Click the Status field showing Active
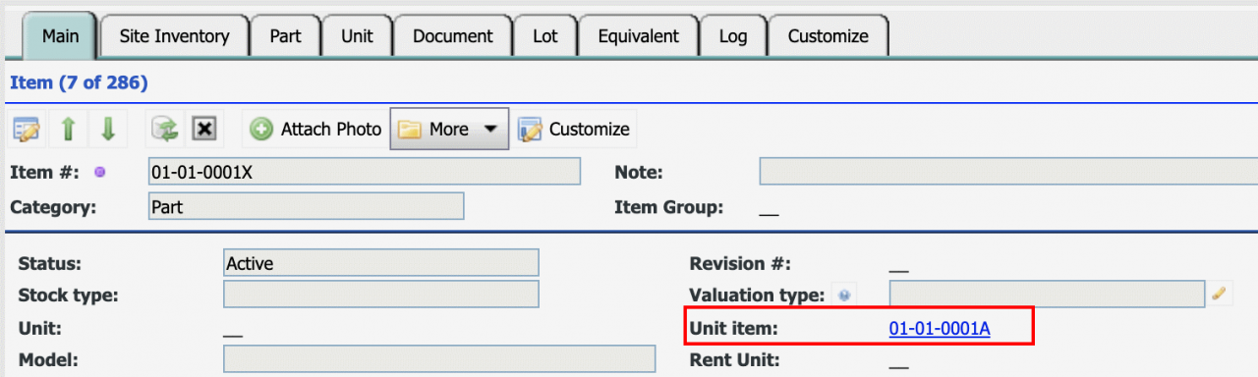Screen dimensions: 1258x377 tap(381, 263)
